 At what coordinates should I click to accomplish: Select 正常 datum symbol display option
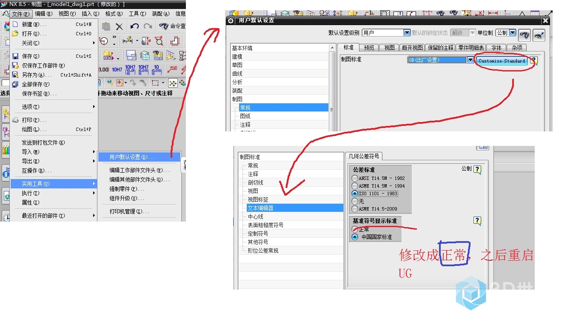[355, 229]
